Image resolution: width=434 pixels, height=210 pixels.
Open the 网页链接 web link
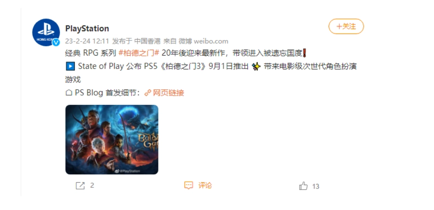point(168,93)
